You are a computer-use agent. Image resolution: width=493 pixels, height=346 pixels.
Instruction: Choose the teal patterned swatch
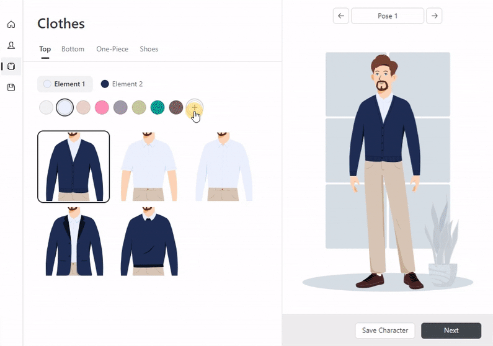[x=158, y=108]
